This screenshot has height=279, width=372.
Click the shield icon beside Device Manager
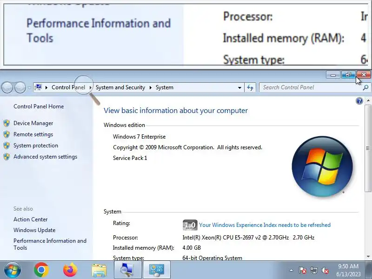pyautogui.click(x=7, y=123)
